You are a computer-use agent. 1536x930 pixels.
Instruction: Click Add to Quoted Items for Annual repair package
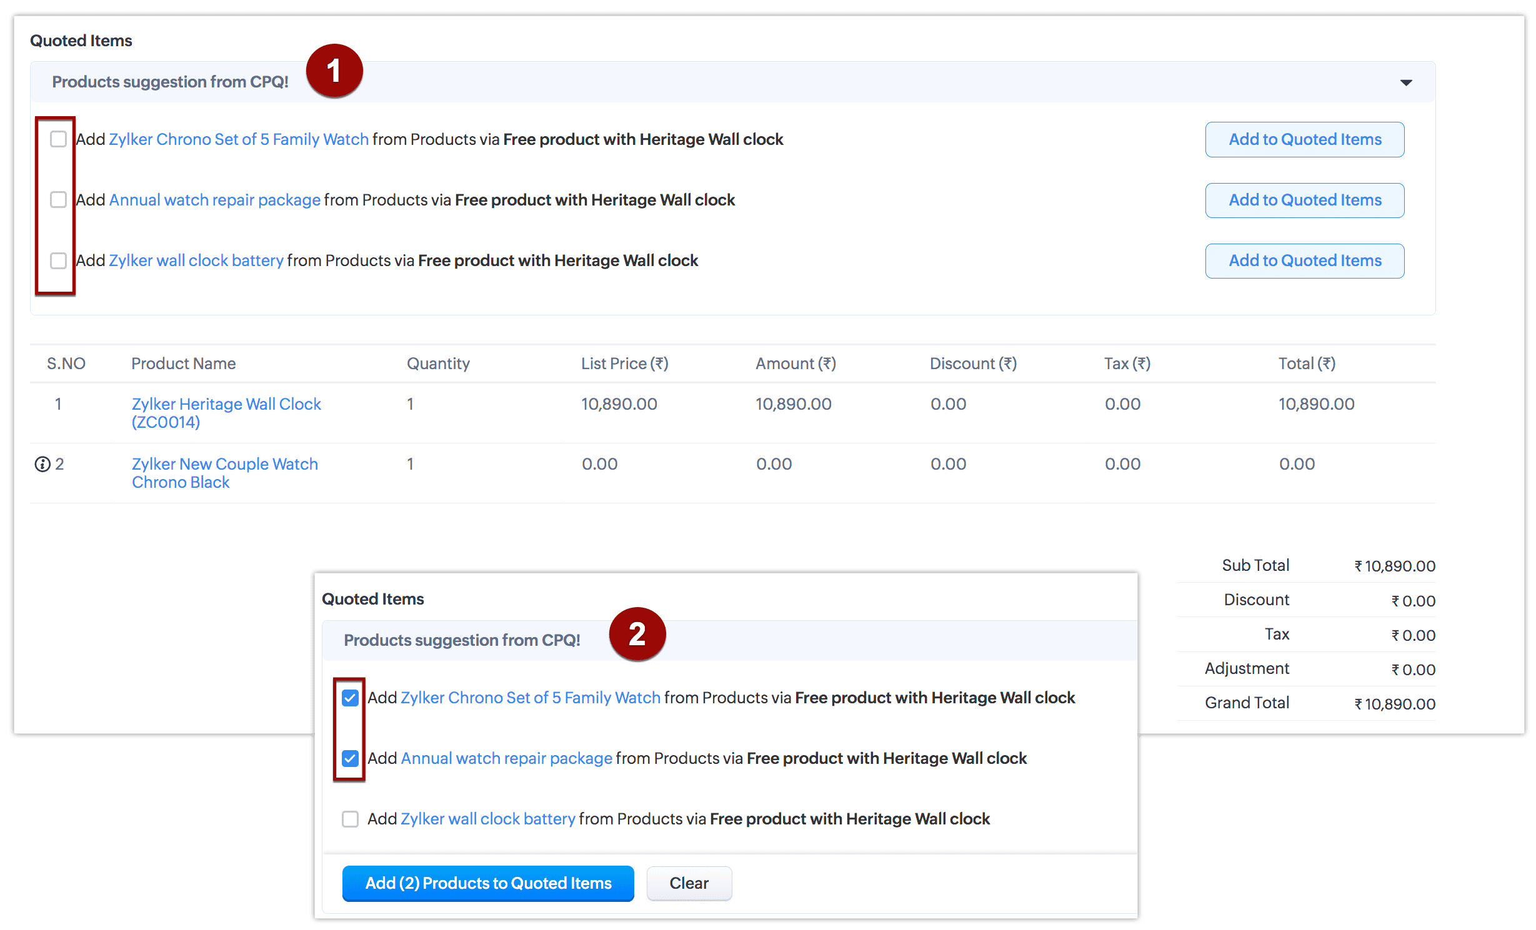coord(1305,200)
